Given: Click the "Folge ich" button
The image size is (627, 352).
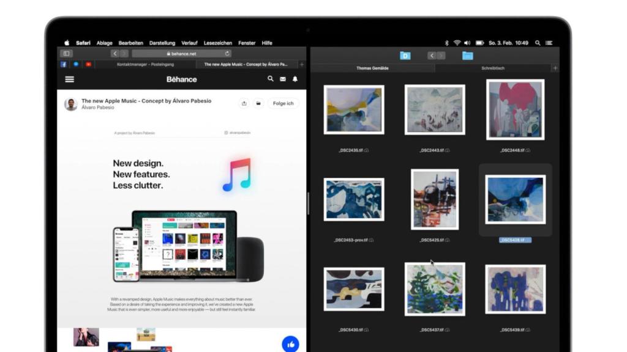Looking at the screenshot, I should click(283, 103).
